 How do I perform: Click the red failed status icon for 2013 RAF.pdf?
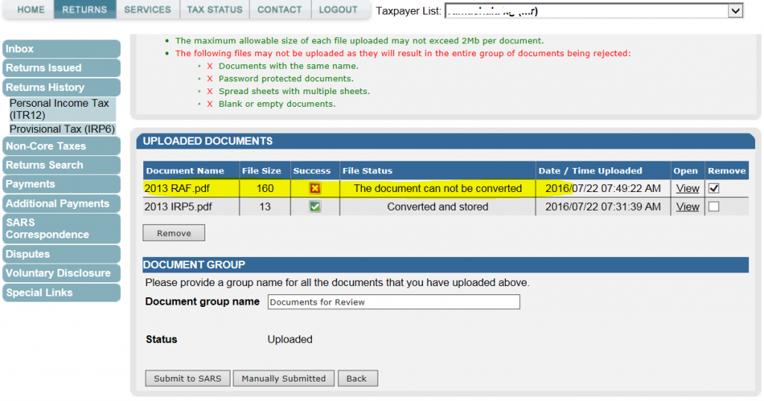coord(315,189)
